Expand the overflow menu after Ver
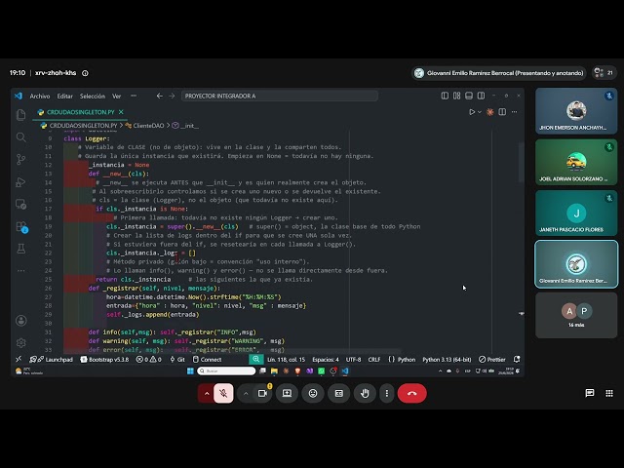 tap(134, 96)
